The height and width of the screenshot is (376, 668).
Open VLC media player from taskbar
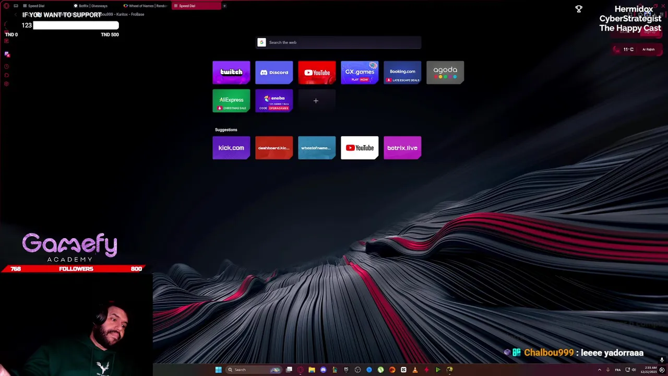pos(415,370)
